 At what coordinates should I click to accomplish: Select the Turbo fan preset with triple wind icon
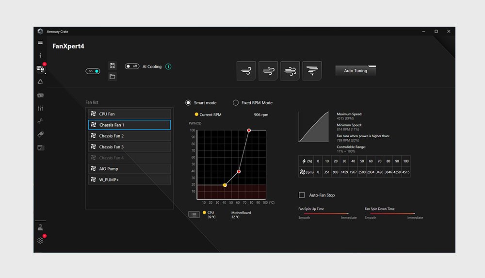click(290, 71)
